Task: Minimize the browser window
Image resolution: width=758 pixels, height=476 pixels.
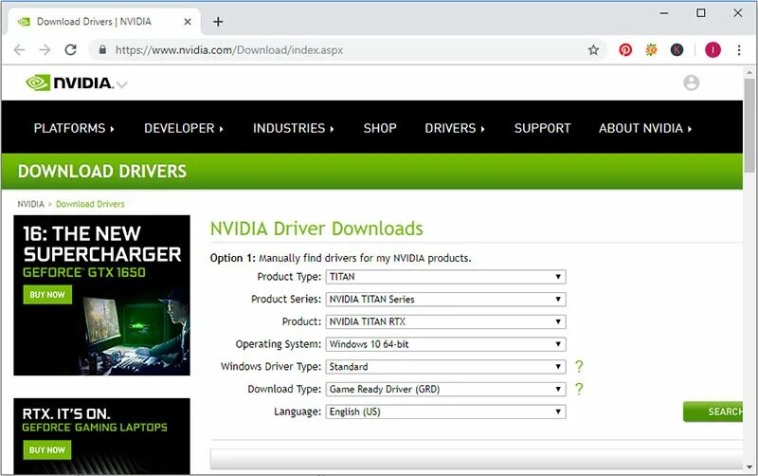Action: [664, 13]
